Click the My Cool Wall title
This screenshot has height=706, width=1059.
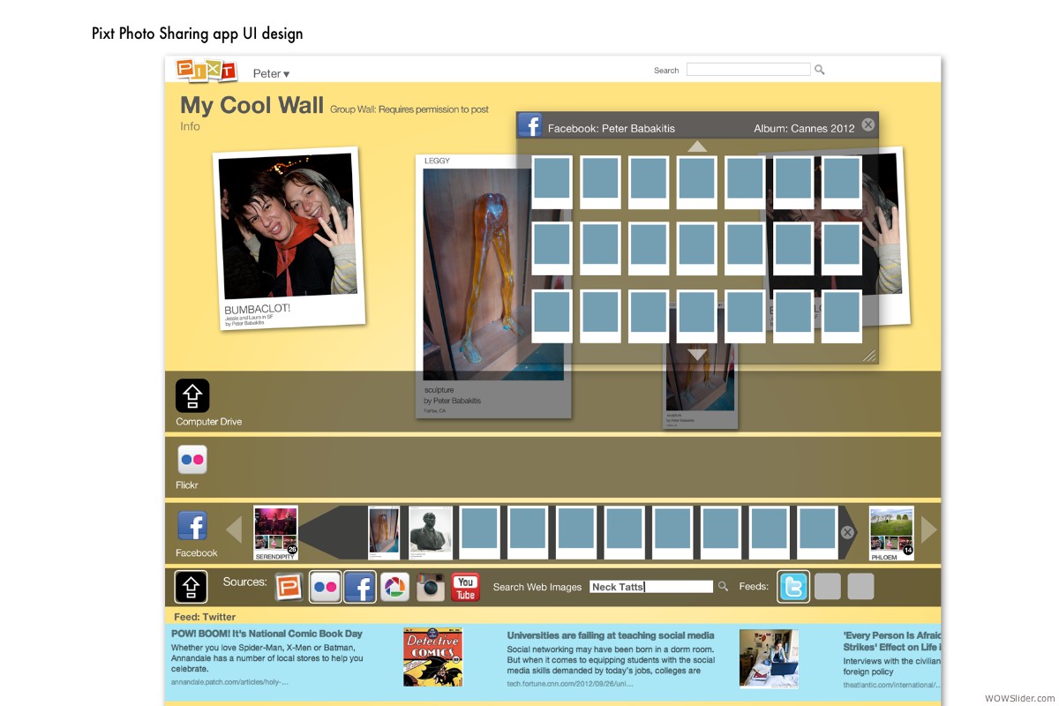coord(252,105)
